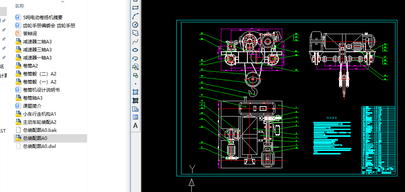The width and height of the screenshot is (405, 192).
Task: Select the Rectangle draw tool
Action: pos(135,8)
